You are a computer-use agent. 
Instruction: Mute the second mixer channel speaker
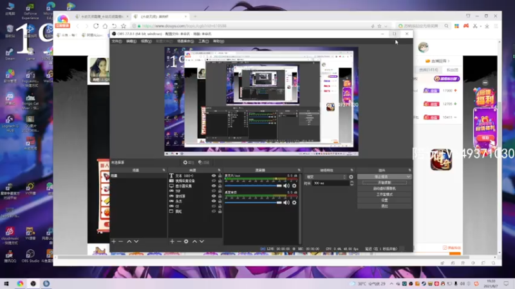pos(286,202)
